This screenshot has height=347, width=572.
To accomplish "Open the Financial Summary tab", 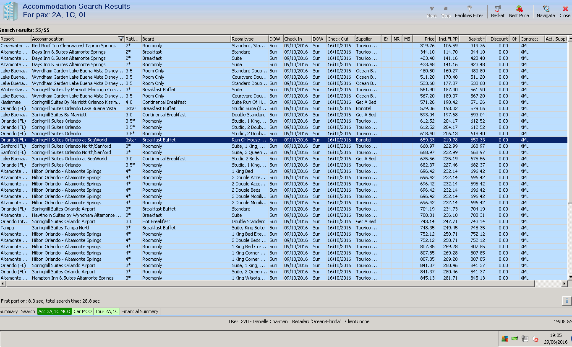I will pyautogui.click(x=140, y=311).
